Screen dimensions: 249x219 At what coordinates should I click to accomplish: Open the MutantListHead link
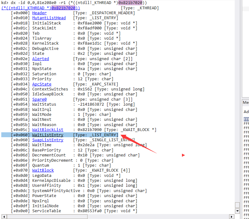tap(49, 18)
